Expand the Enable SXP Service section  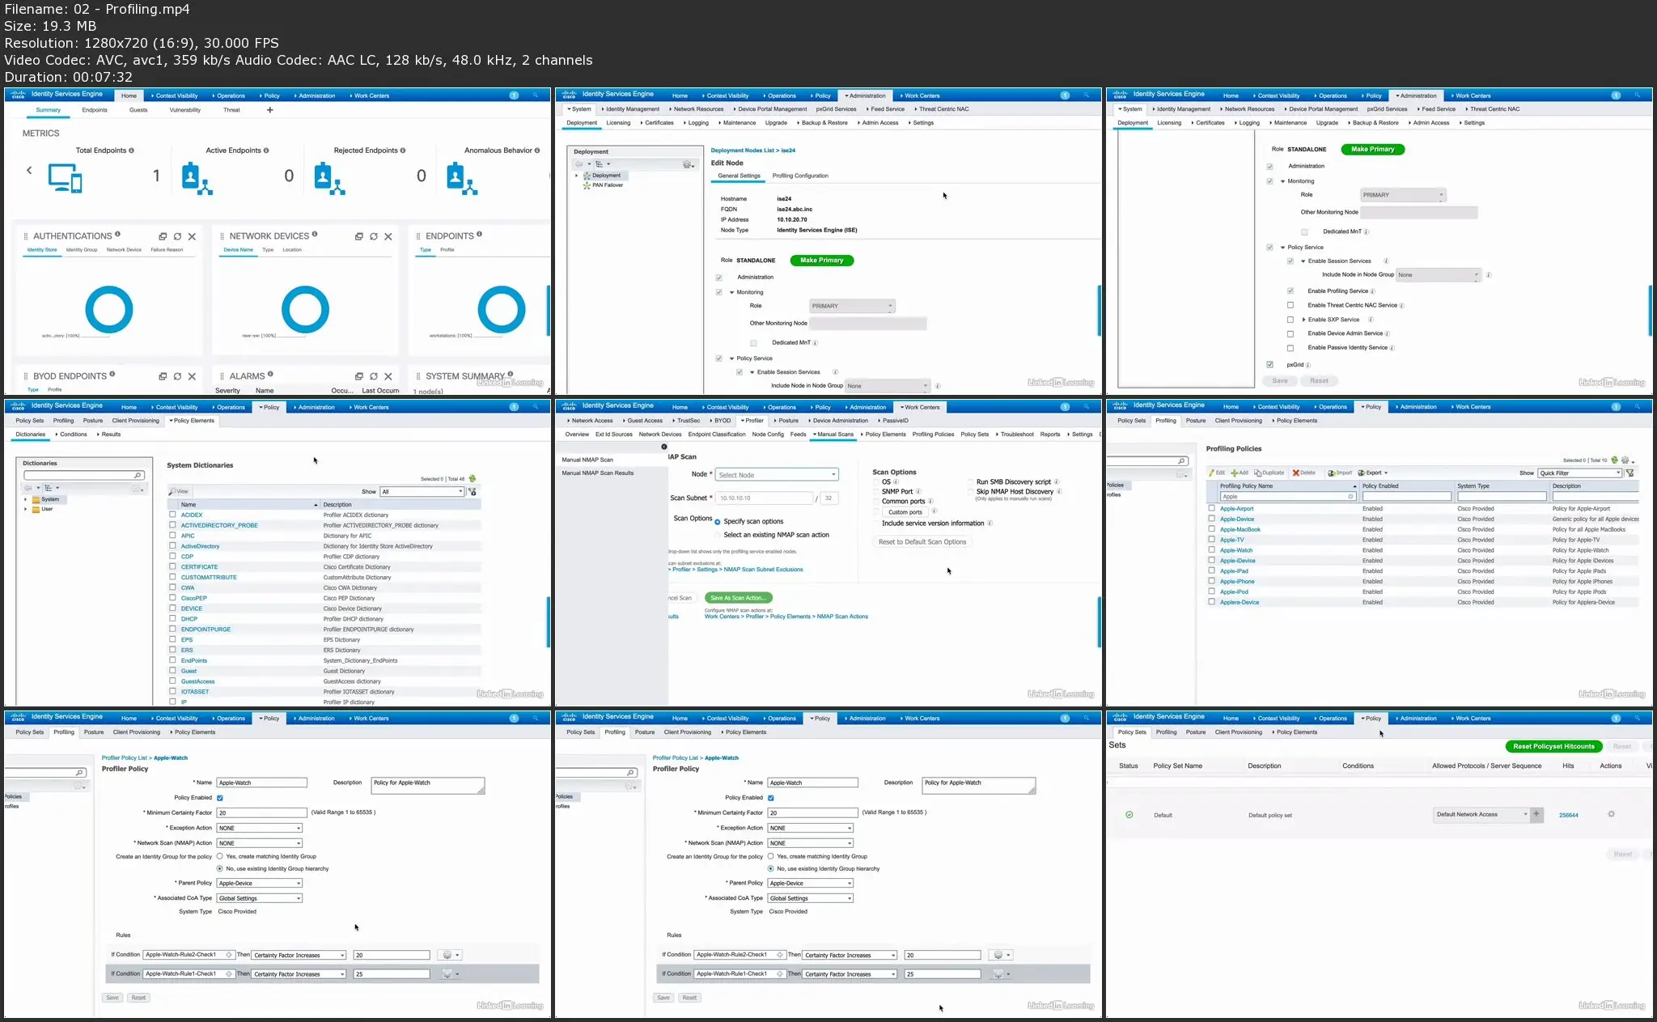(1303, 320)
